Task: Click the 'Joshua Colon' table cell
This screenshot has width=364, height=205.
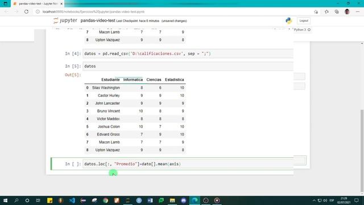Action: pyautogui.click(x=109, y=126)
